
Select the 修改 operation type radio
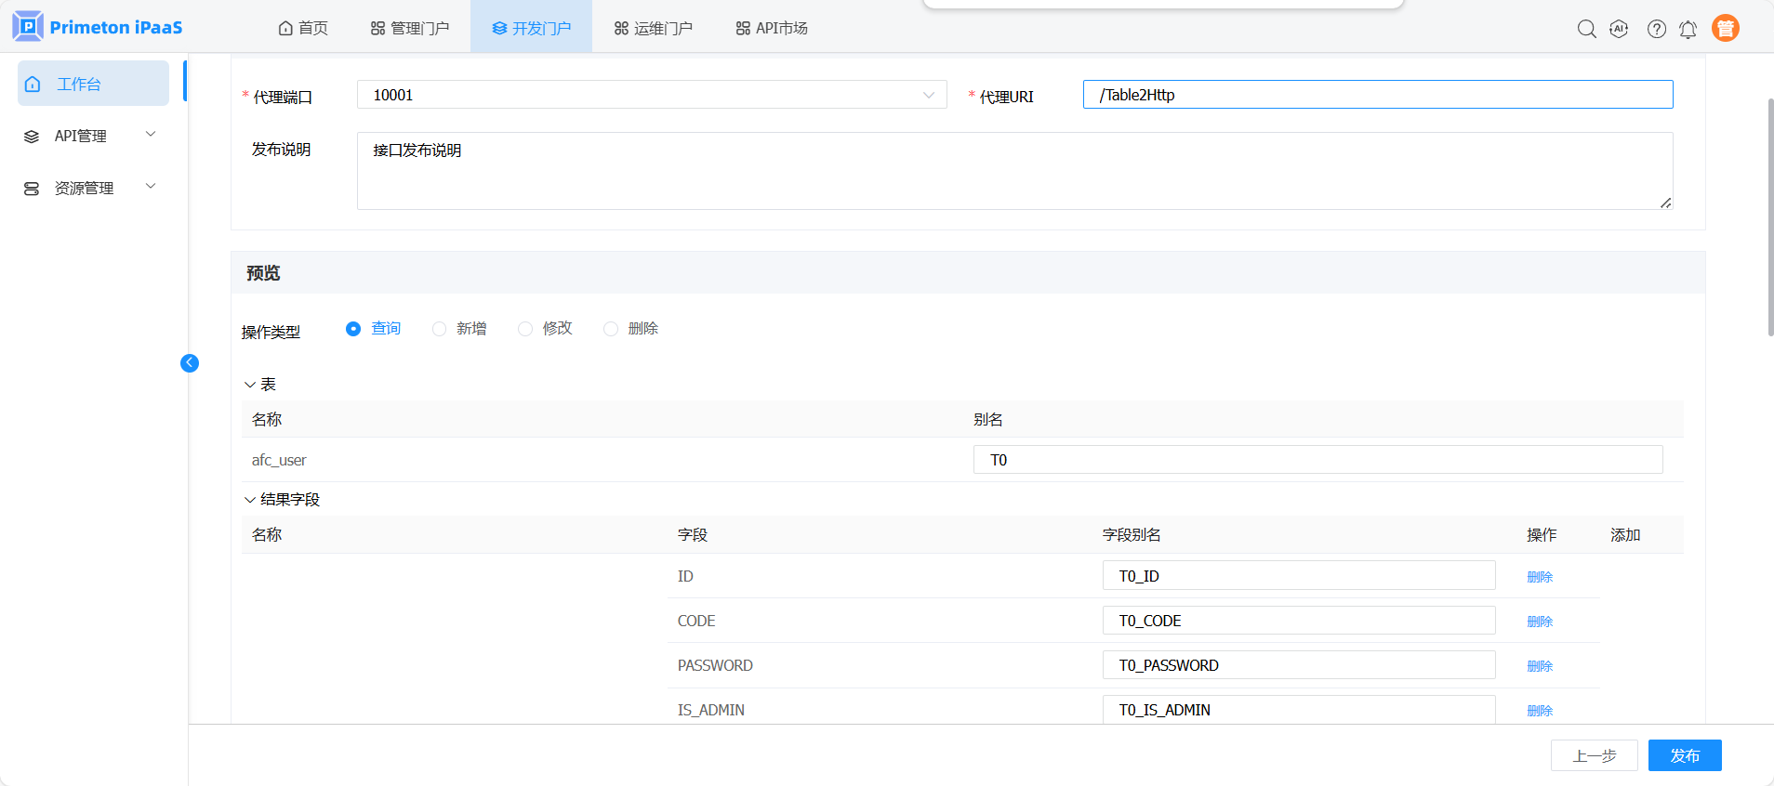point(525,329)
